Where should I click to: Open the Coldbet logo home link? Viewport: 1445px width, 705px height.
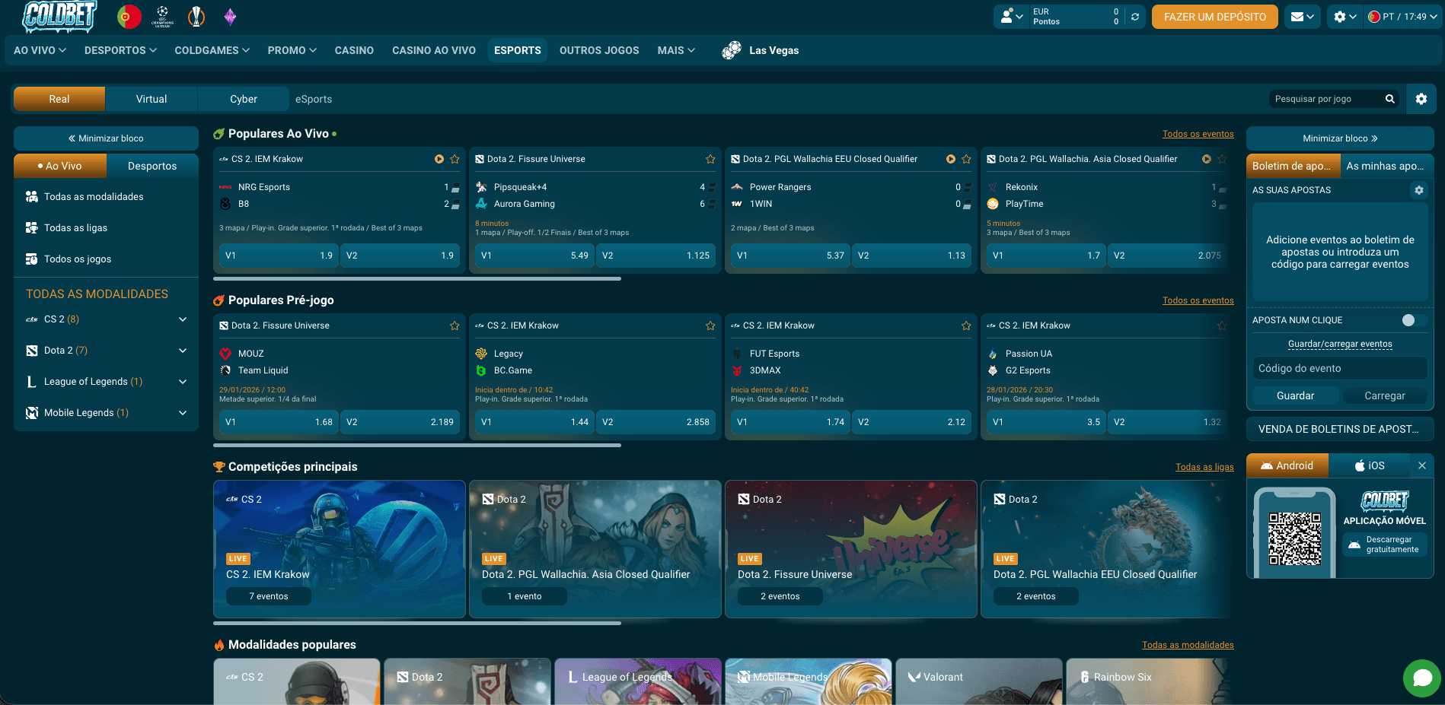[59, 16]
